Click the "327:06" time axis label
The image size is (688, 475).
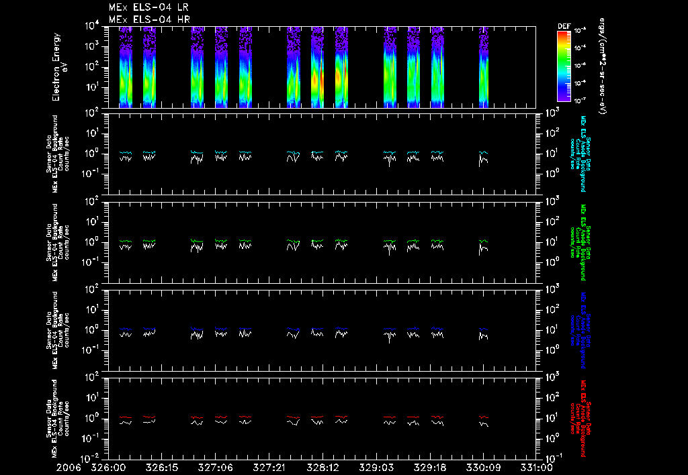(x=215, y=468)
